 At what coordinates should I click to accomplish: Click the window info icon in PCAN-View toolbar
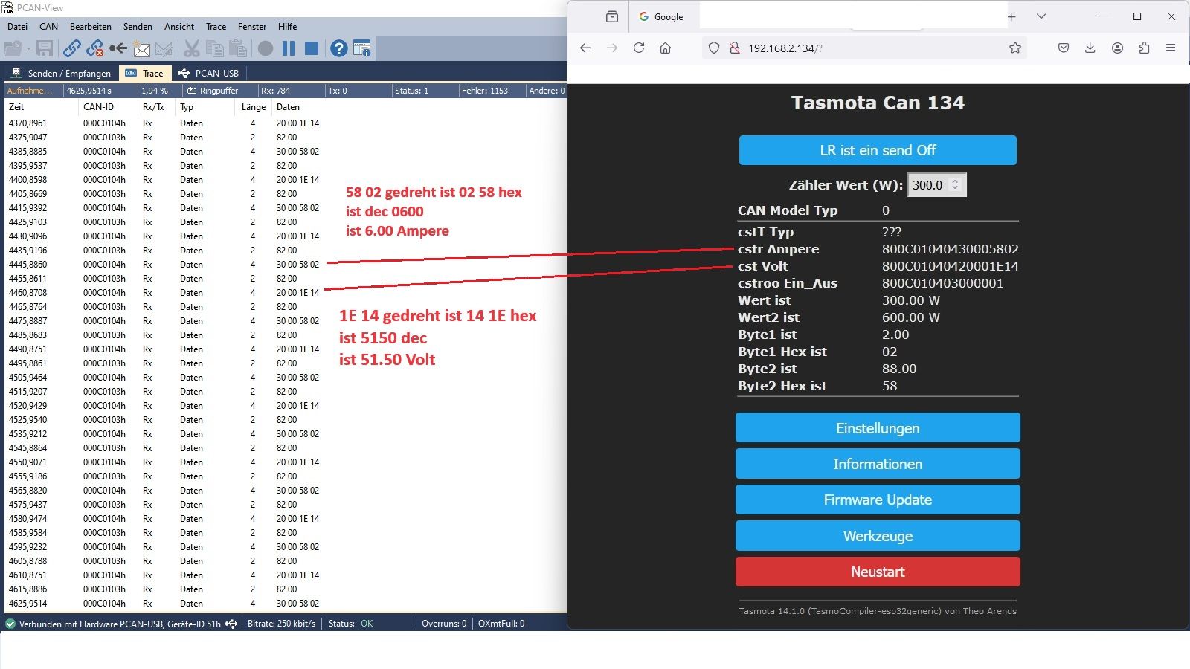tap(362, 48)
